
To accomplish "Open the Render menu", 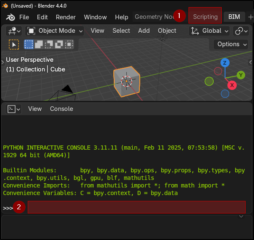I will (65, 17).
